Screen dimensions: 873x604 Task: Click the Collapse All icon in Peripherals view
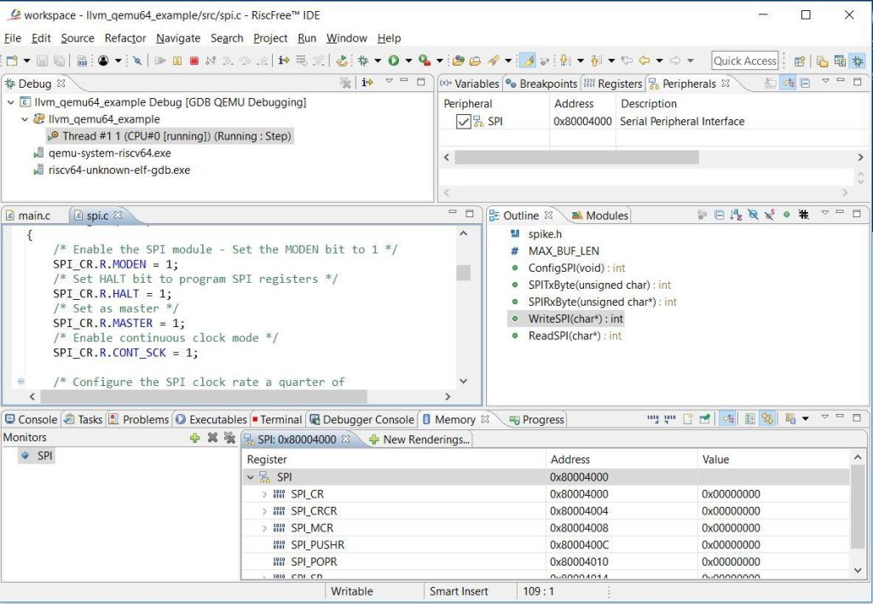click(x=805, y=83)
